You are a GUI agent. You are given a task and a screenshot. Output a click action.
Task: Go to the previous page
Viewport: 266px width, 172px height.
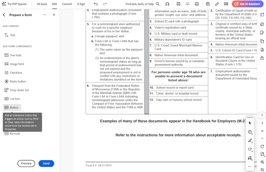coord(262,131)
